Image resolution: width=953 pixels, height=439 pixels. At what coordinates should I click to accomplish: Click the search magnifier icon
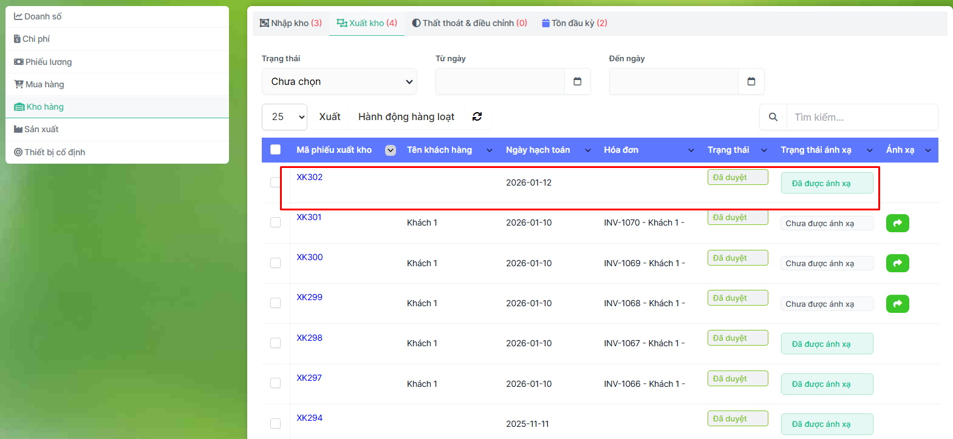coord(773,117)
